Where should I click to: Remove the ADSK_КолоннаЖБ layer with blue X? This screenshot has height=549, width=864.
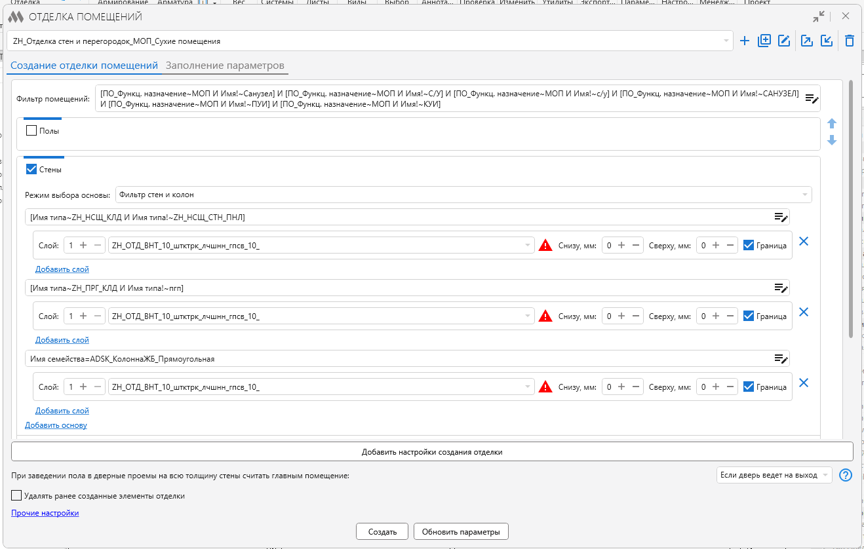tap(804, 383)
